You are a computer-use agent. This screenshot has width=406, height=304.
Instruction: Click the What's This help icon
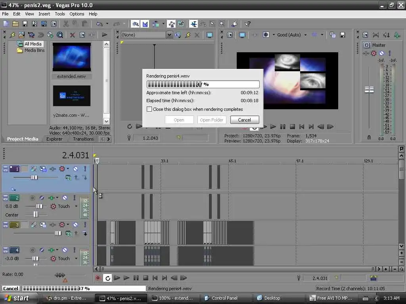247,24
